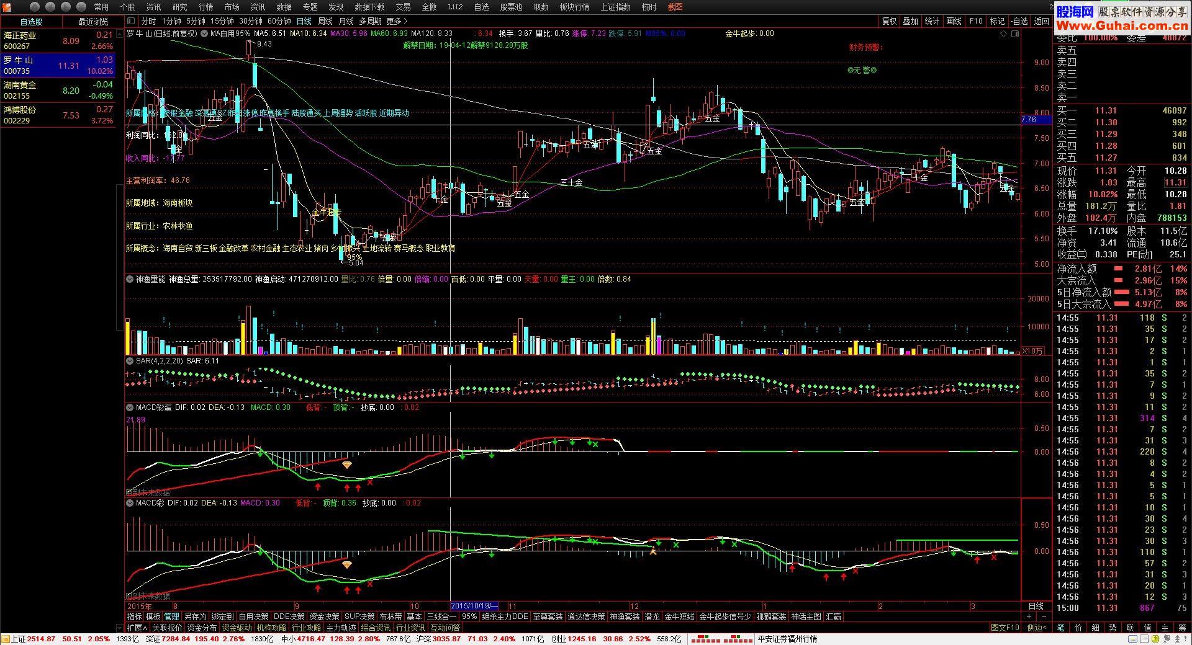Click the fourth round toolbar button
Image resolution: width=1192 pixels, height=645 pixels.
point(82,7)
